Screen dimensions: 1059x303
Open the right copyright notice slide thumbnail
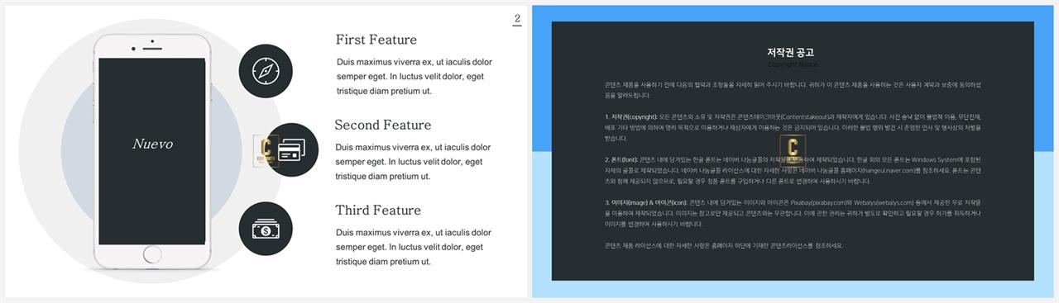tap(793, 151)
